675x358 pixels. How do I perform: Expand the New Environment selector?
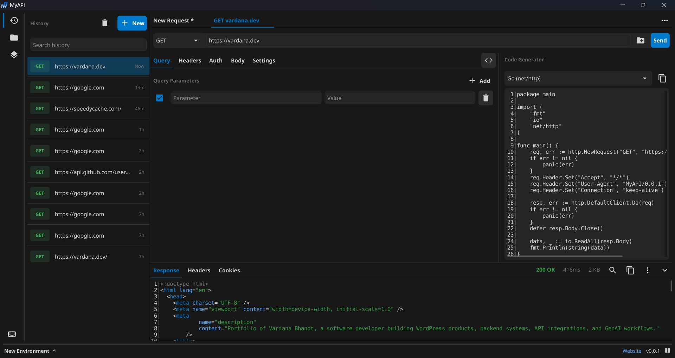click(30, 351)
